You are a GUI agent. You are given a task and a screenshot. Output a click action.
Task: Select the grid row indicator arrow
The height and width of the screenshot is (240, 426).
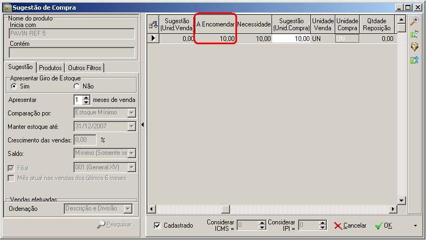coord(153,38)
